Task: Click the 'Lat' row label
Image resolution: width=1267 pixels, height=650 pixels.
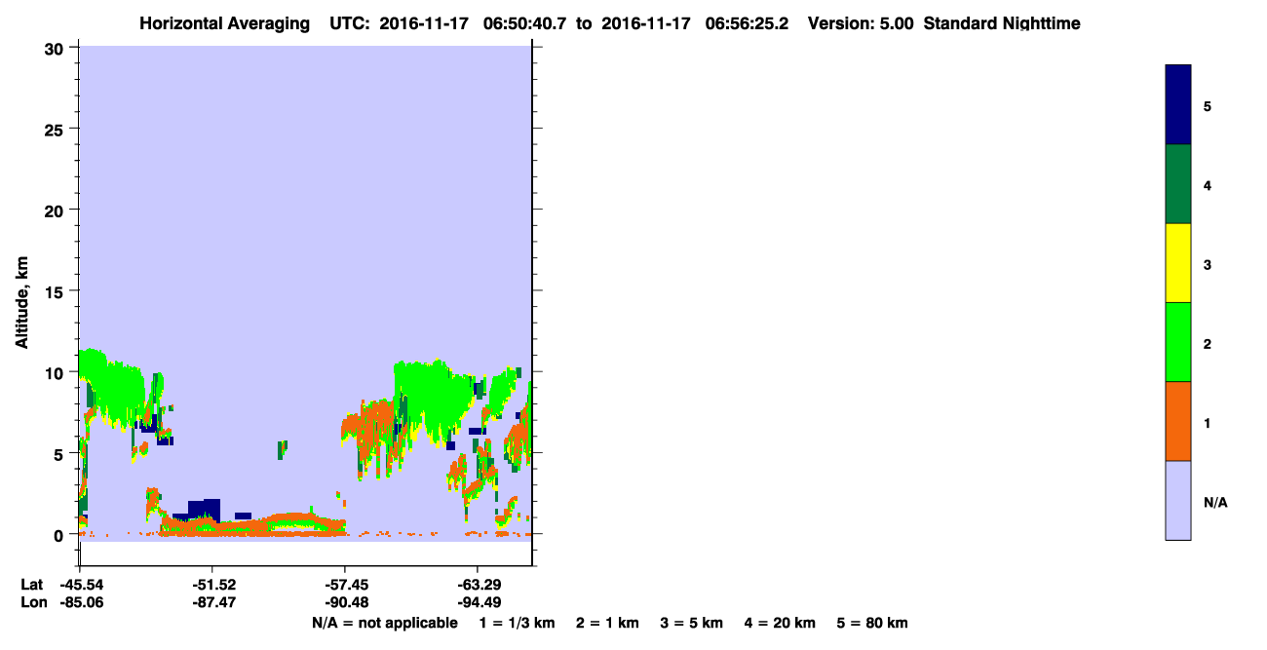Action: point(31,585)
